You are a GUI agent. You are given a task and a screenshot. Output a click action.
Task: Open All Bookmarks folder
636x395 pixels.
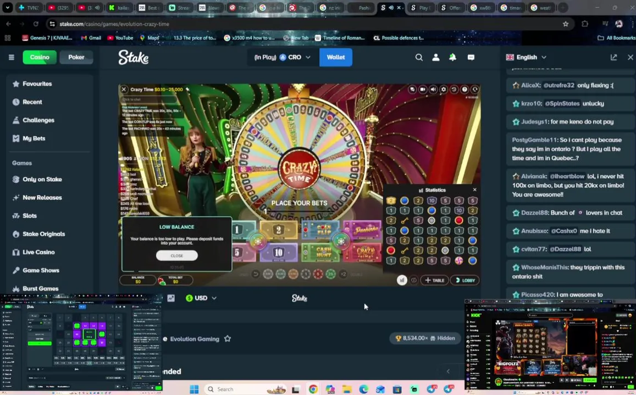tap(616, 38)
